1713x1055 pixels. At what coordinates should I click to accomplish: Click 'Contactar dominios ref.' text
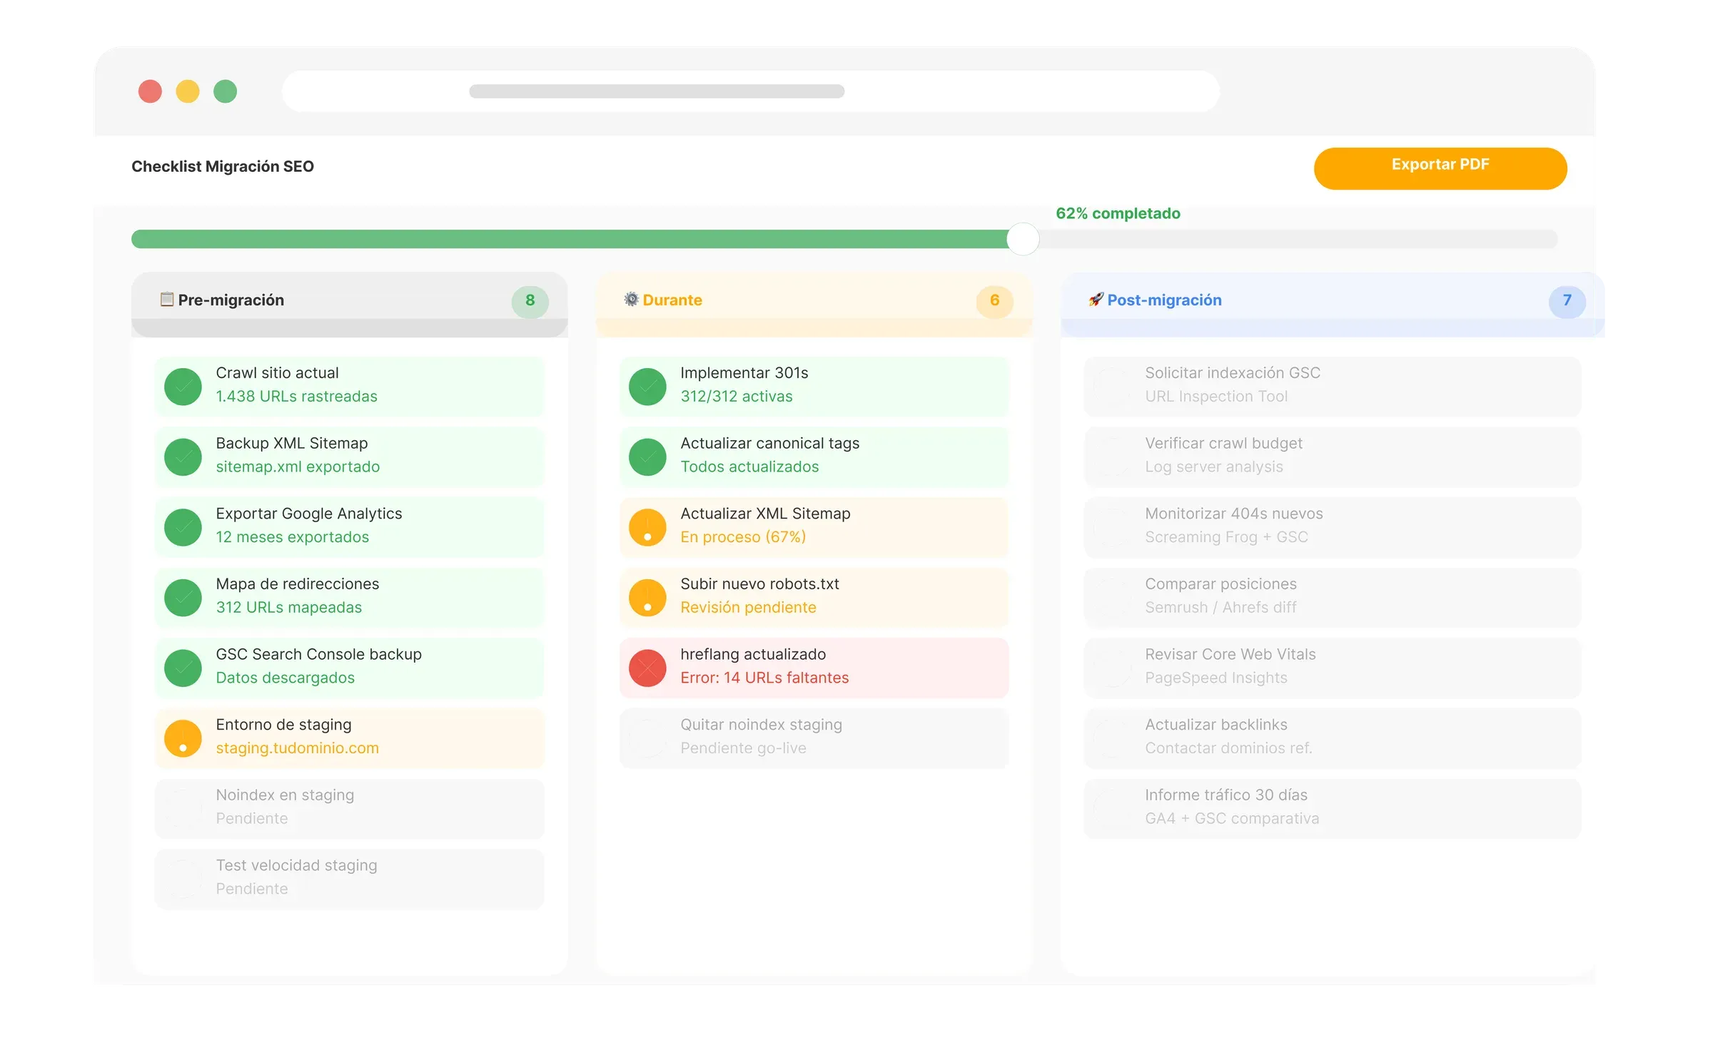click(1228, 748)
